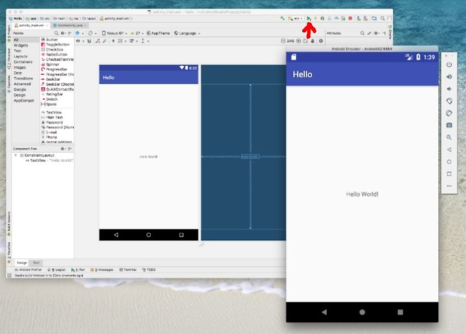Select Switch in the palette list
This screenshot has width=466, height=334.
tap(52, 99)
